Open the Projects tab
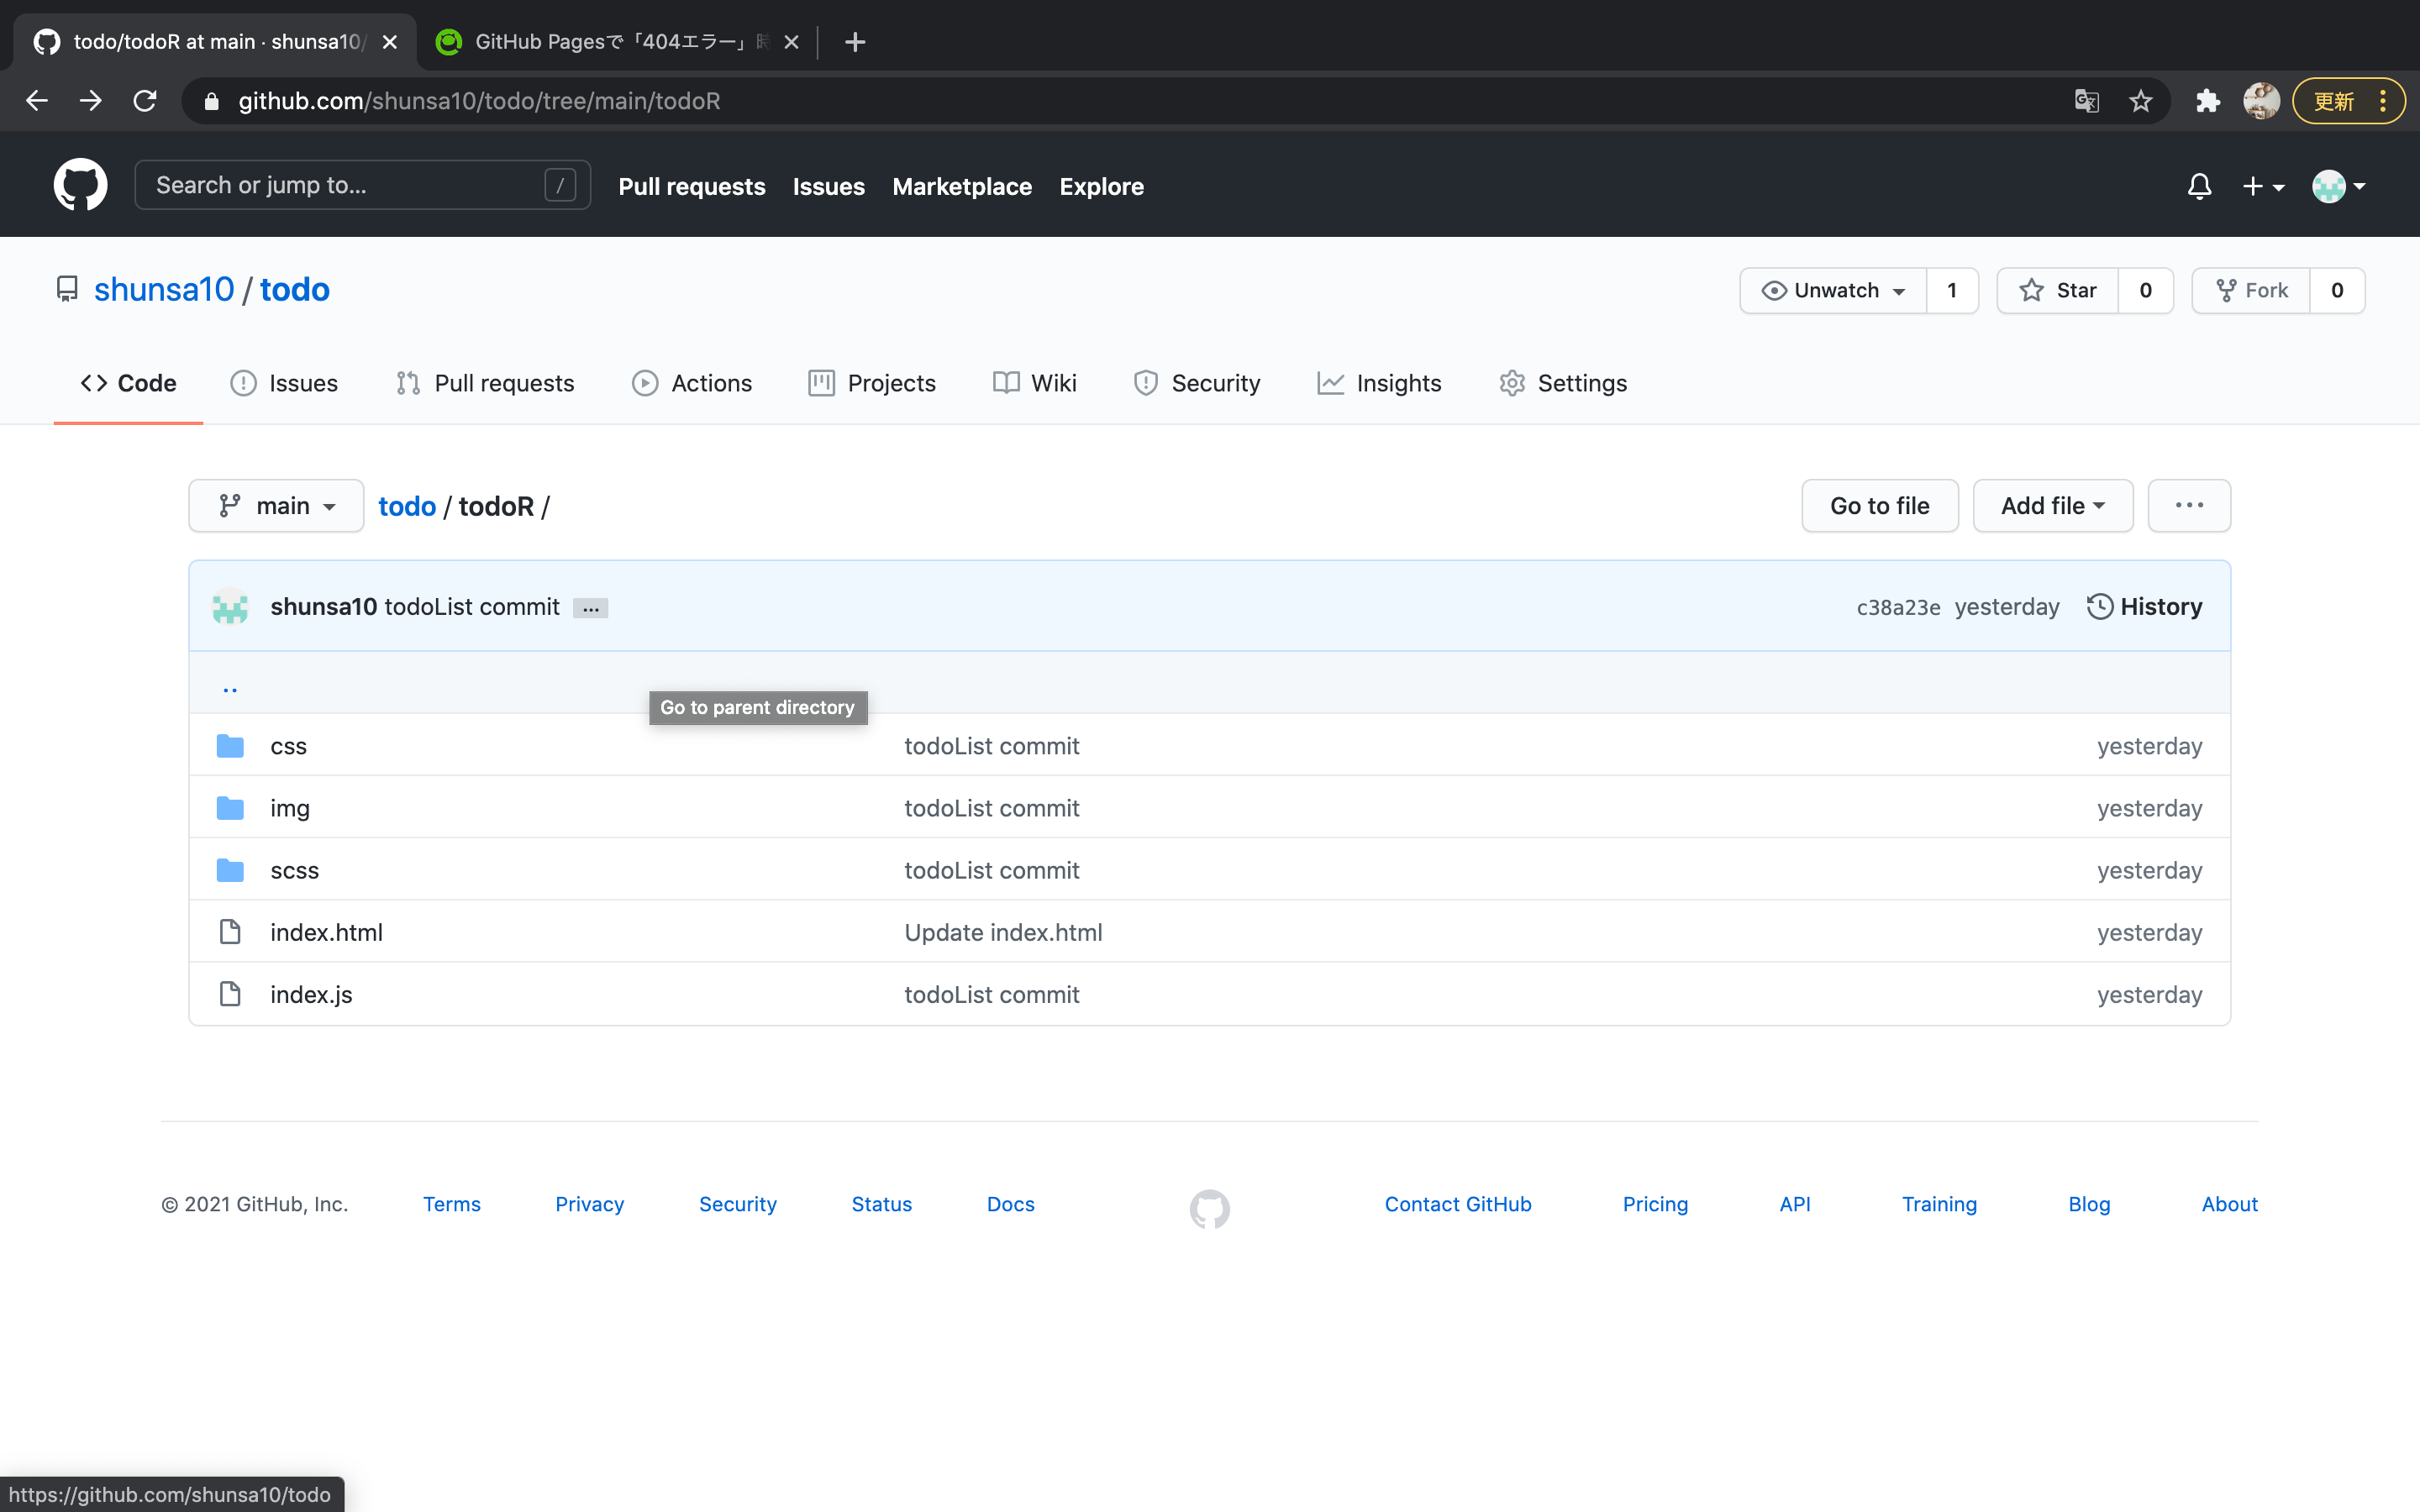The image size is (2420, 1512). [x=872, y=383]
